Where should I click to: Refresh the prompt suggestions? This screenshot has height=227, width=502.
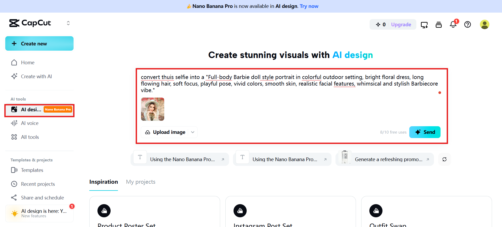coord(444,159)
